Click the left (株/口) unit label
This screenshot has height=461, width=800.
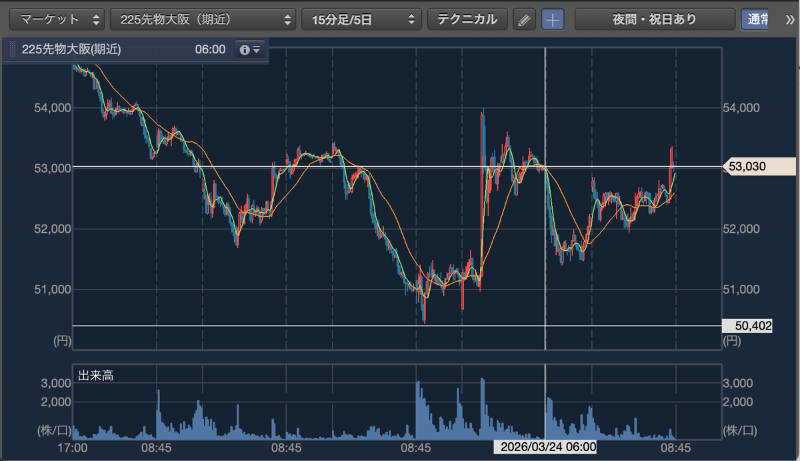pyautogui.click(x=53, y=431)
